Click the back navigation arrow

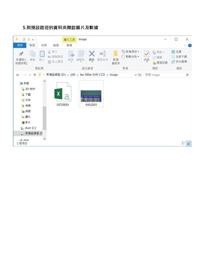(x=18, y=75)
